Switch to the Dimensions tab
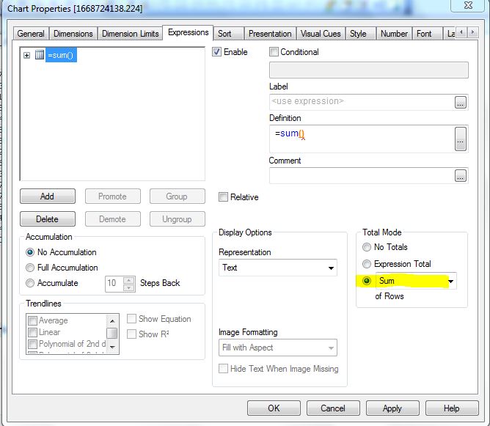 tap(73, 34)
